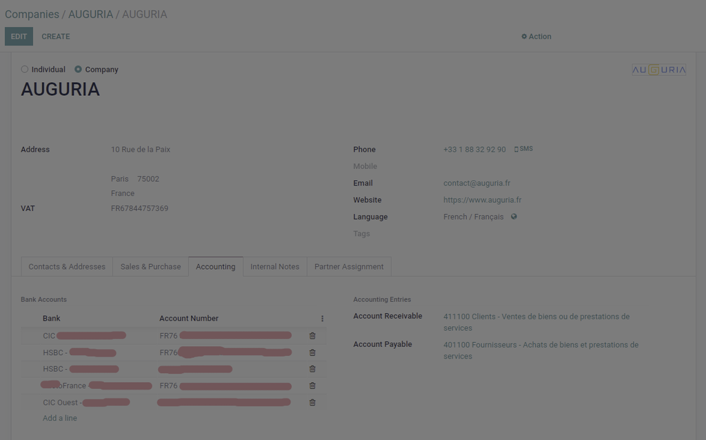
Task: Delete the CIC bank account row
Action: pos(312,336)
